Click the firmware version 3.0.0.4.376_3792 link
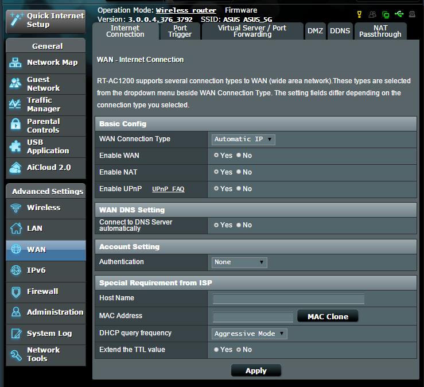 (160, 20)
